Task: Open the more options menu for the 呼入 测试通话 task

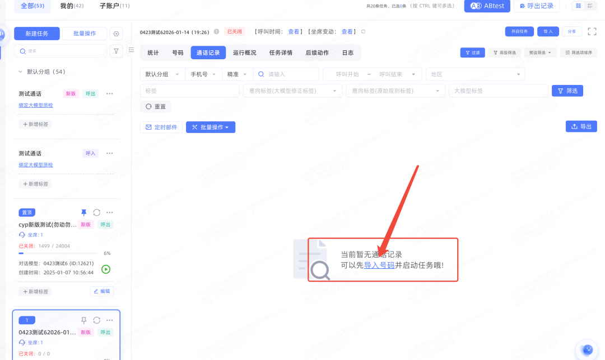Action: pos(110,153)
